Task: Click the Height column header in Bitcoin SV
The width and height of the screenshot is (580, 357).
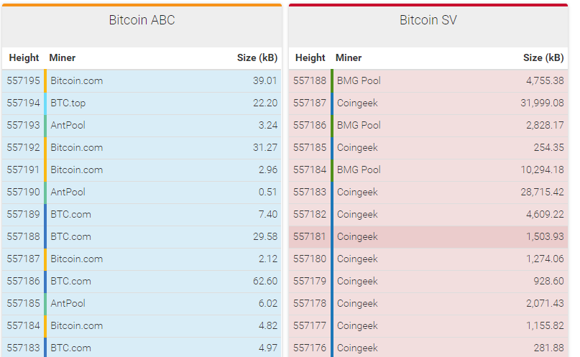Action: pos(310,57)
